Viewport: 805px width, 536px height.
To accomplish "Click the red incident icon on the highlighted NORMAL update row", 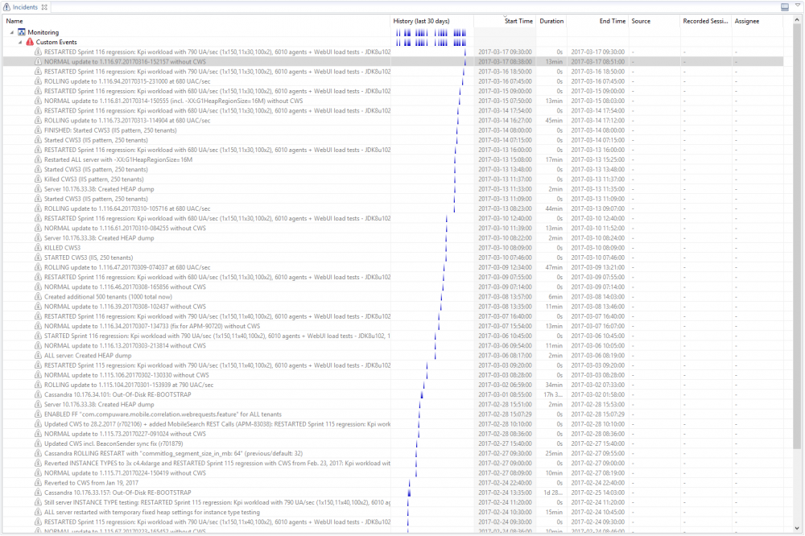I will 37,61.
